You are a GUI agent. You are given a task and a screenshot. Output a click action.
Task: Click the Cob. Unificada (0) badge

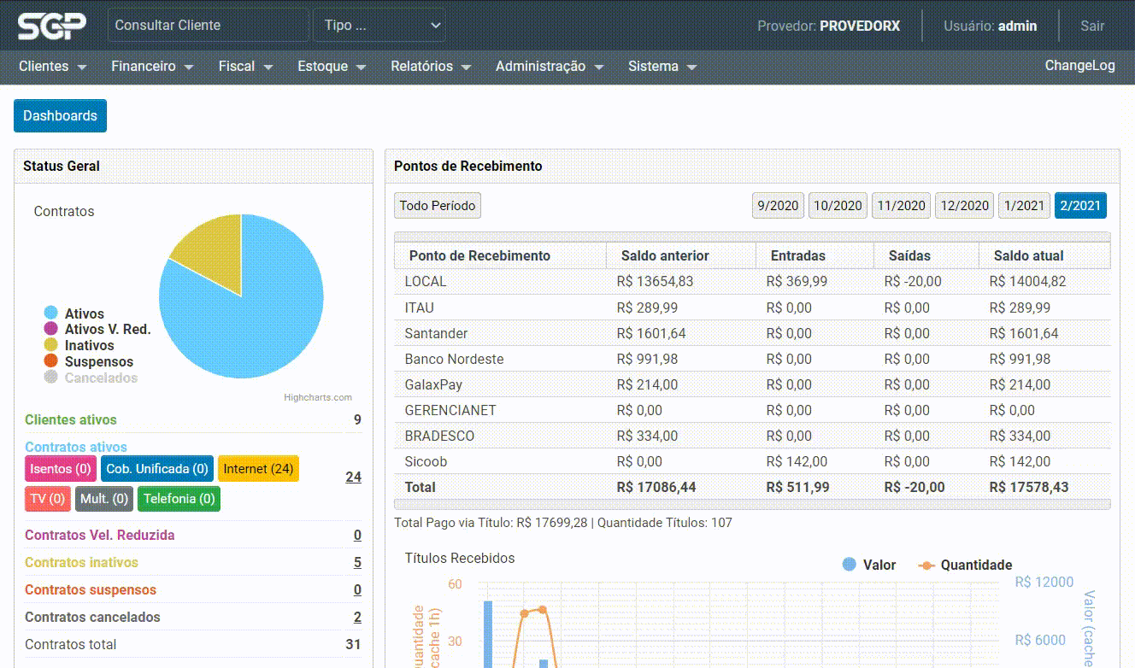tap(157, 469)
